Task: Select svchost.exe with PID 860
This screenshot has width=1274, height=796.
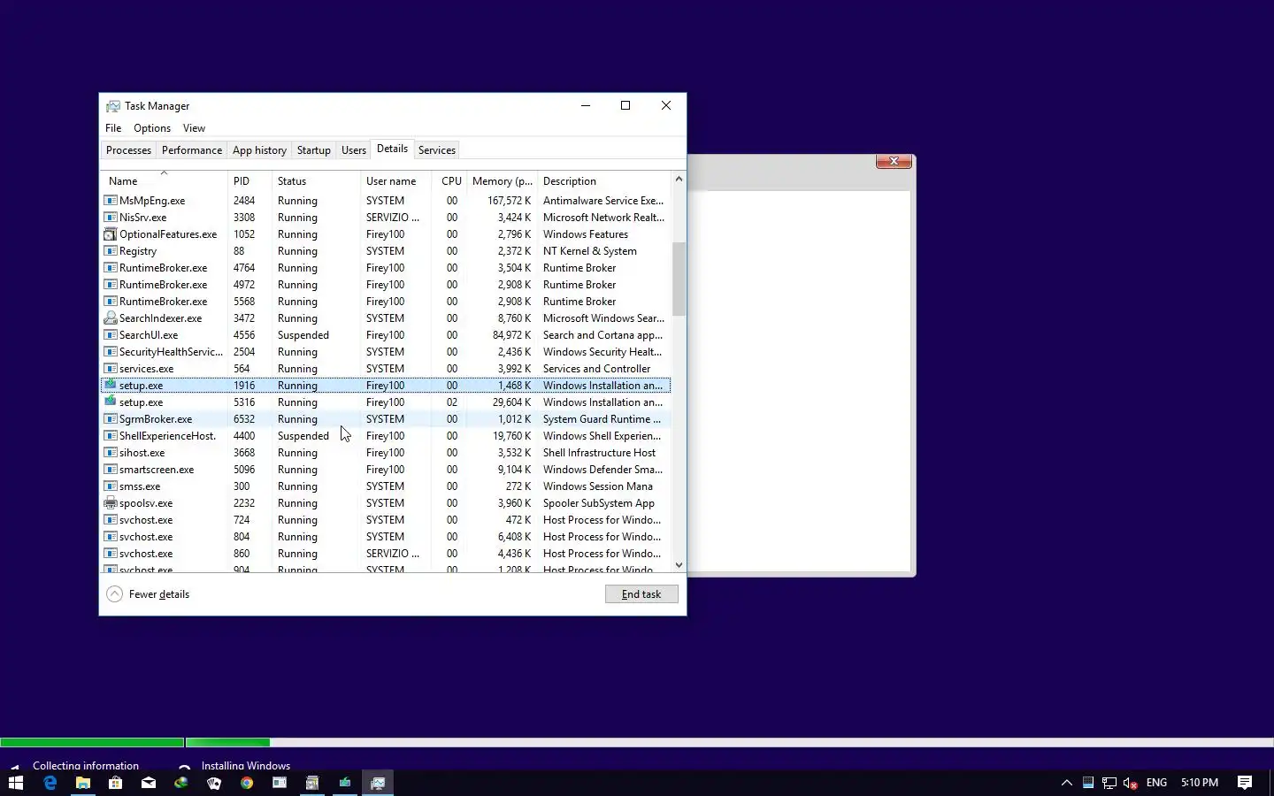Action: 386,554
